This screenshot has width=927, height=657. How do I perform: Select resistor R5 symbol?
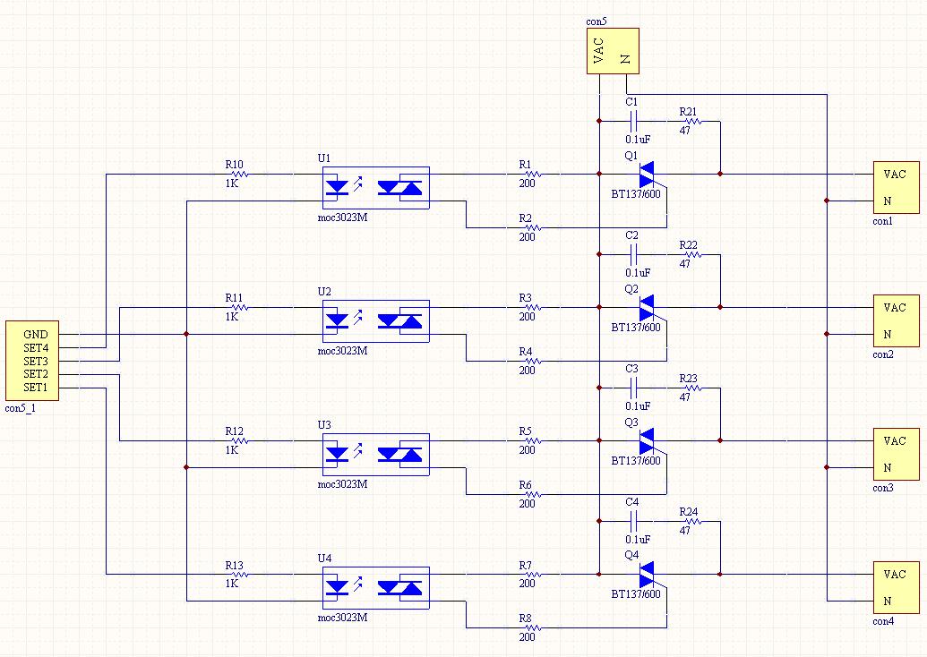tap(532, 440)
